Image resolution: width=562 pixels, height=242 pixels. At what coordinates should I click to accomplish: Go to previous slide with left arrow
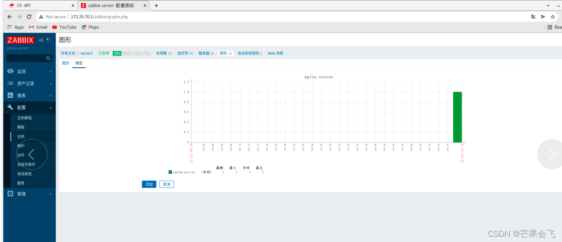click(31, 154)
